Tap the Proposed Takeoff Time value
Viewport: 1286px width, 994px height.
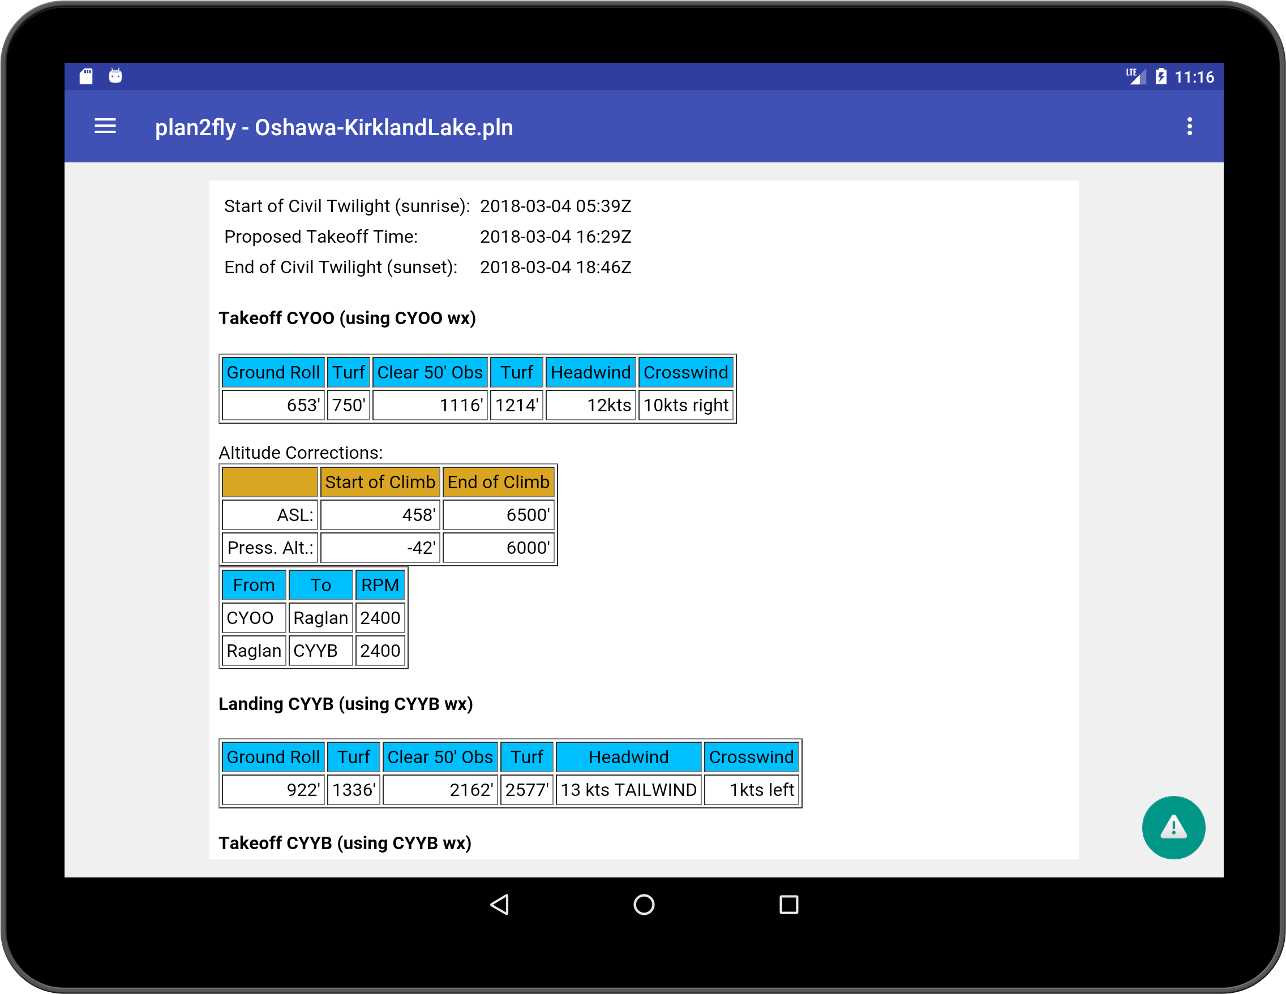click(x=555, y=236)
